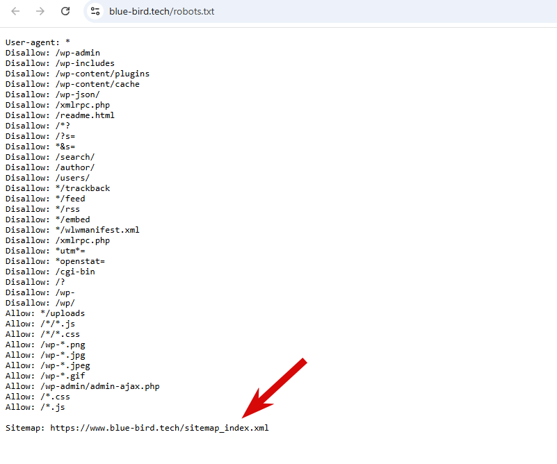Click the 'Disallow: /wp-admin' line

pos(53,53)
